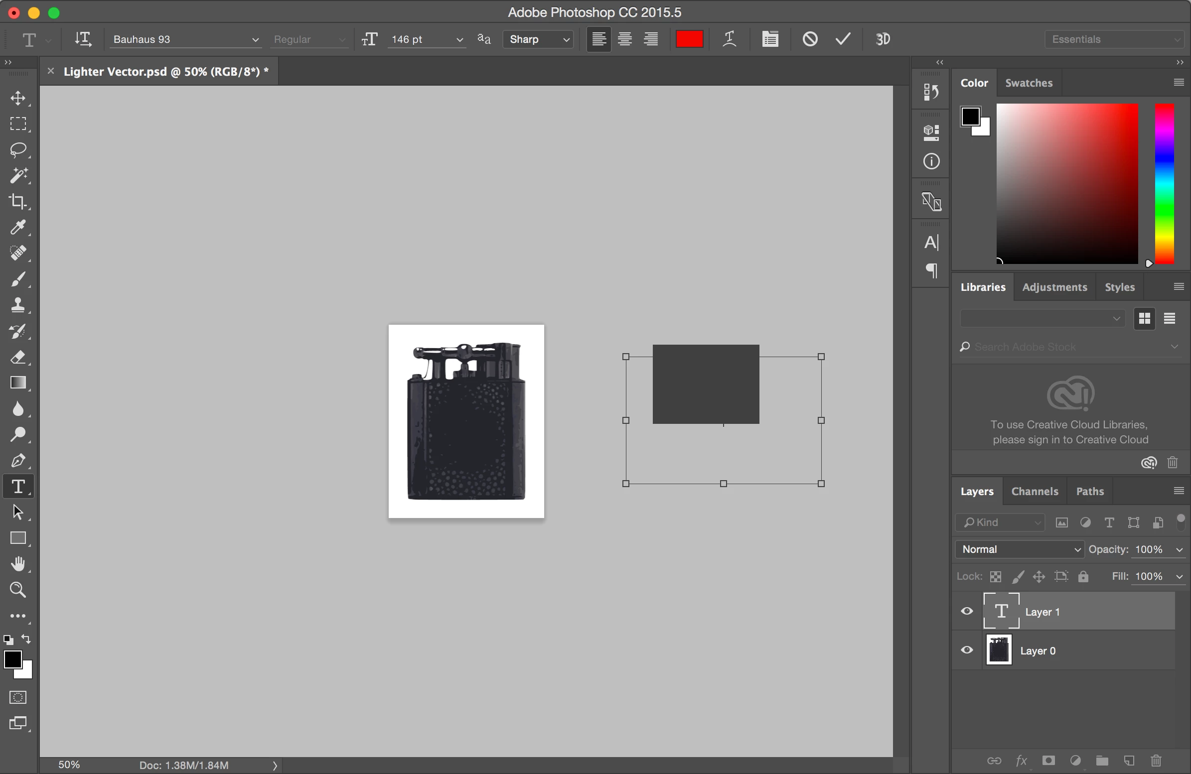
Task: Hide Layer 0 with the eye icon
Action: [967, 650]
